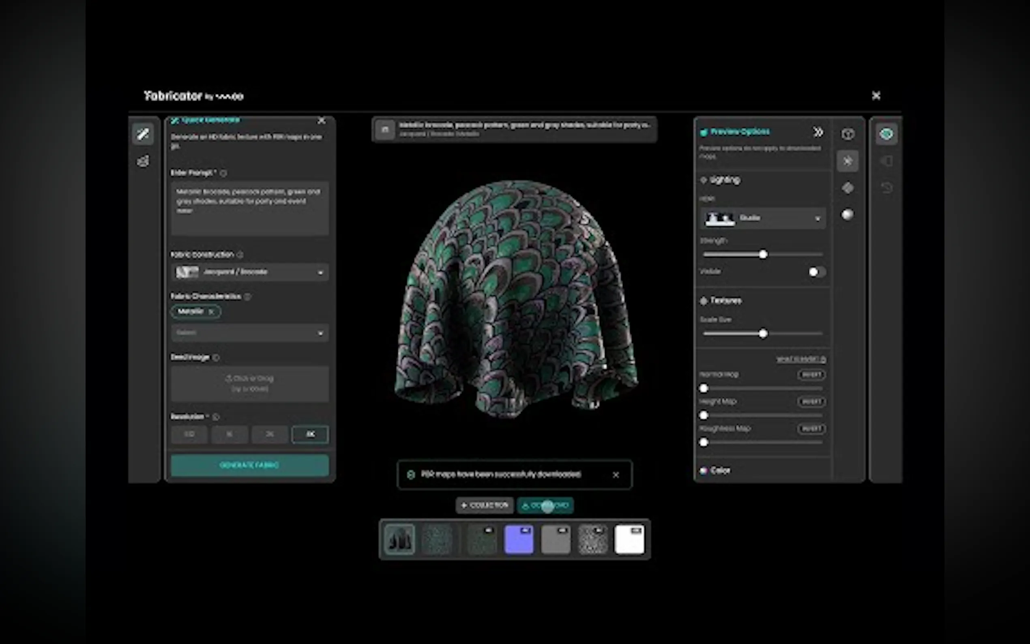Select the second teal texture thumbnail
Viewport: 1030px width, 644px height.
[437, 539]
